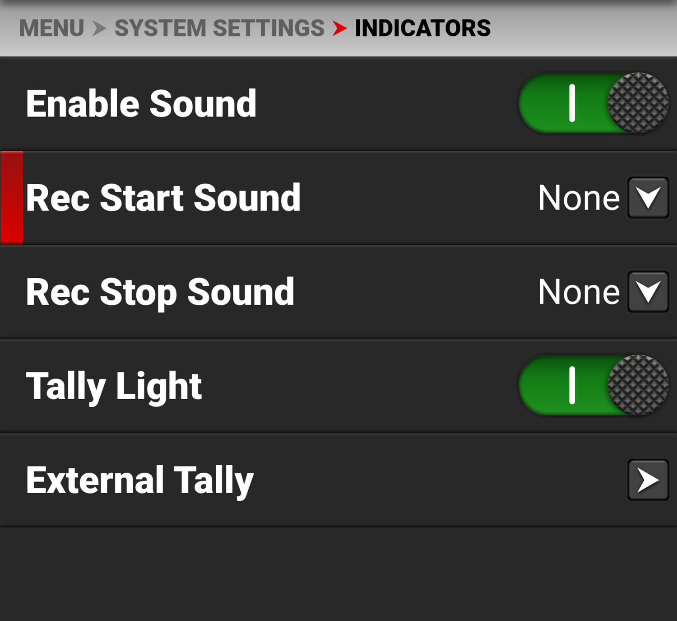Image resolution: width=677 pixels, height=621 pixels.
Task: Select the External Tally row label
Action: (x=140, y=481)
